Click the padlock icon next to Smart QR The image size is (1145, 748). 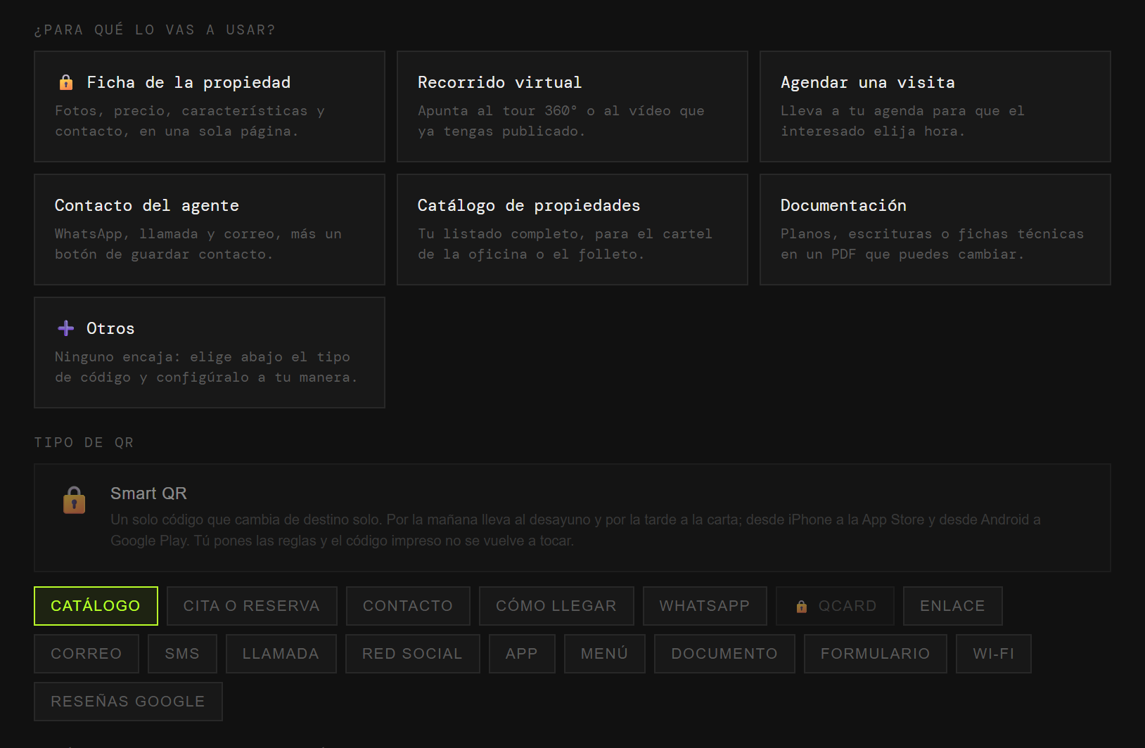point(75,500)
